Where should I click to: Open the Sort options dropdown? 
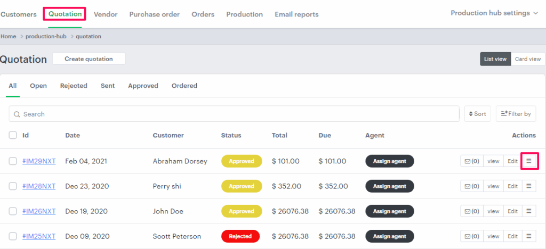pyautogui.click(x=477, y=114)
